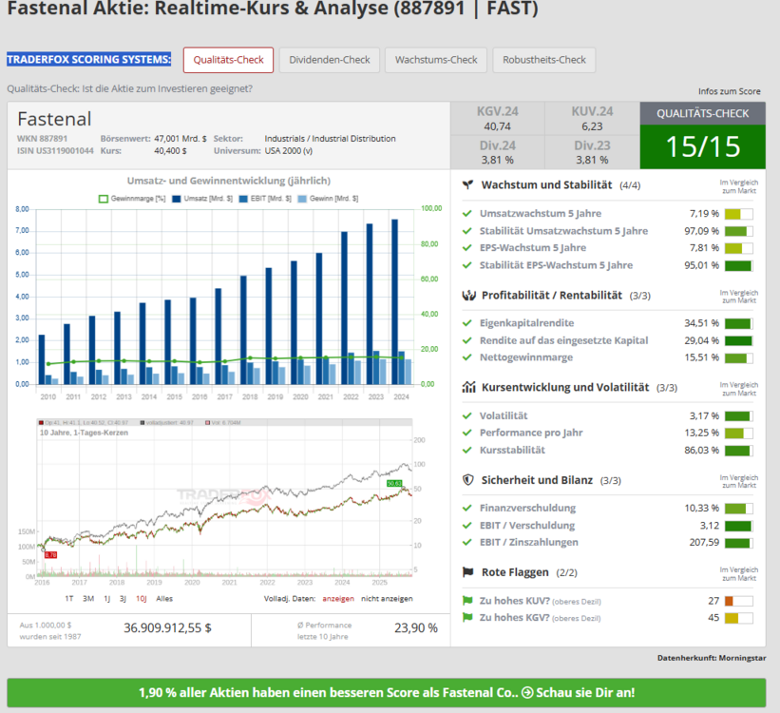The height and width of the screenshot is (713, 780).
Task: Click the arrow icon in the green banner
Action: click(527, 693)
